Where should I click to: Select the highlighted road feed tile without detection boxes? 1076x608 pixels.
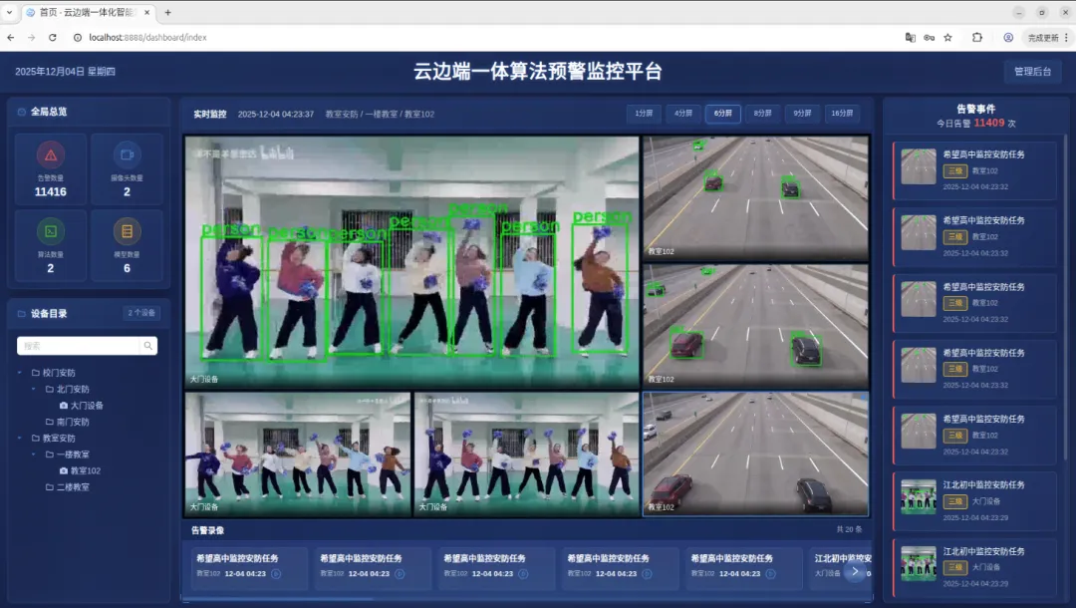[x=755, y=454]
